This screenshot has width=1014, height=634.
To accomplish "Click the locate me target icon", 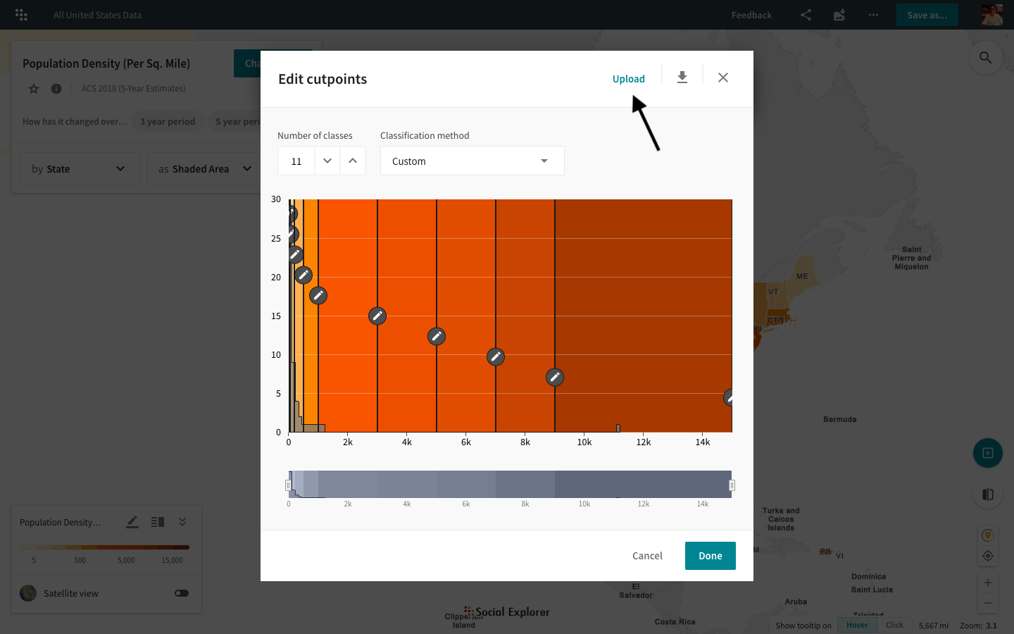I will (988, 556).
